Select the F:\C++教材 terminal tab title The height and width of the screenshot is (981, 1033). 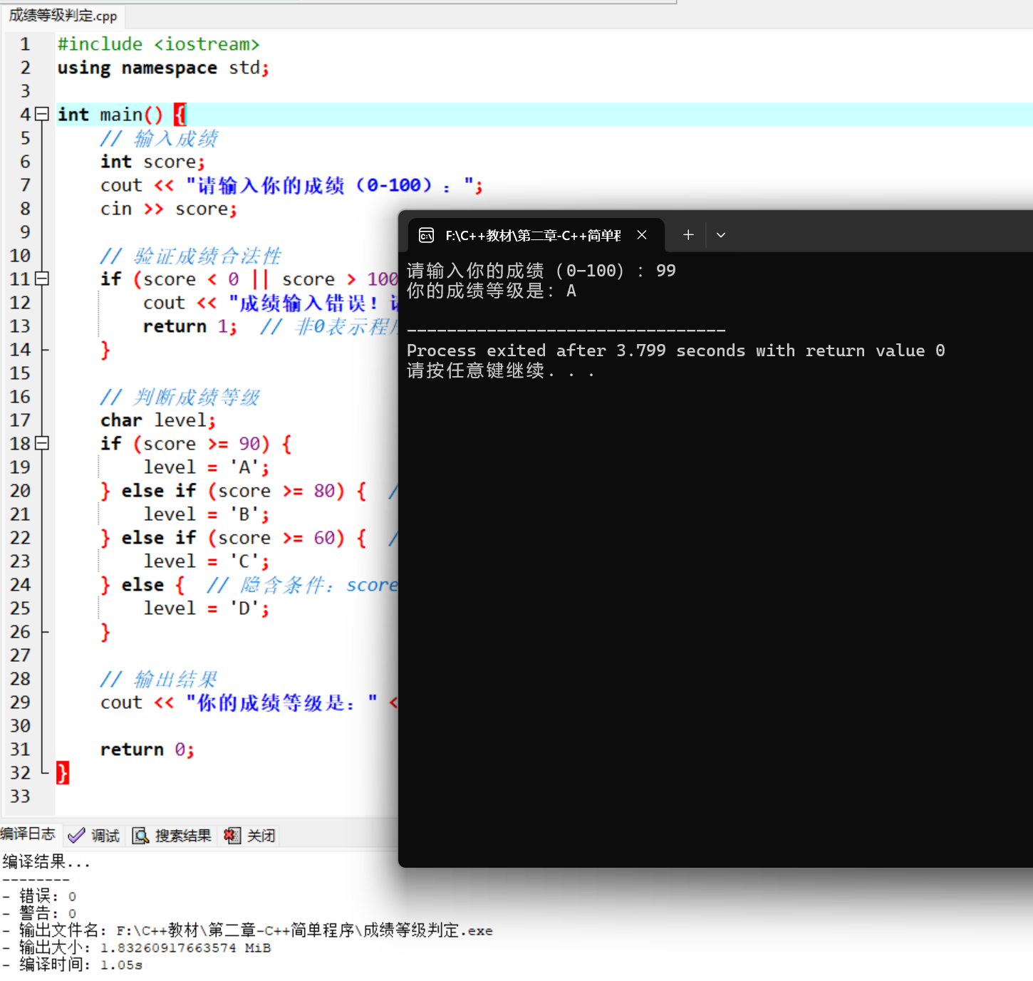[533, 235]
